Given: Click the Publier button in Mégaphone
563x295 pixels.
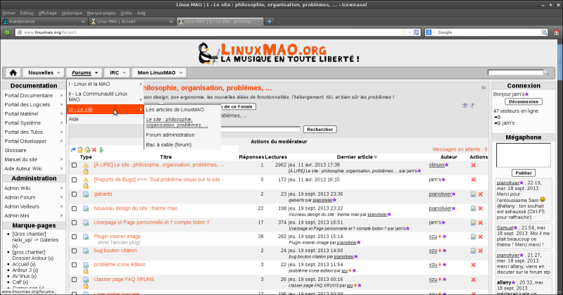Looking at the screenshot, I should 523,172.
